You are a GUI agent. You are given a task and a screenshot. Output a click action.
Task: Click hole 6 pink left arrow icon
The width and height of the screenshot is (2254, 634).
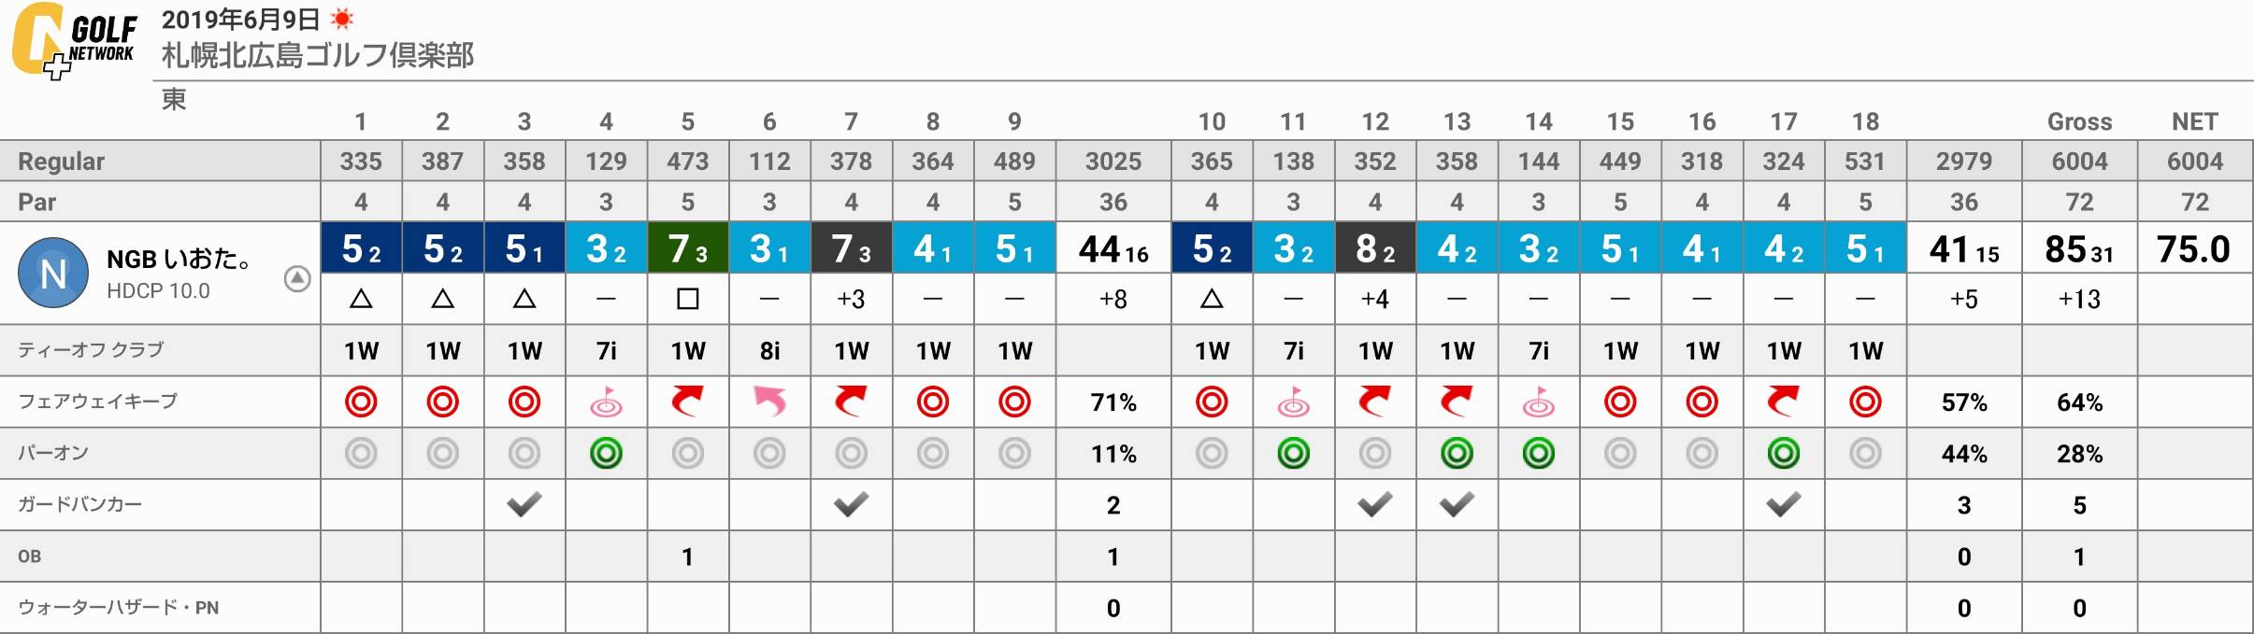769,402
